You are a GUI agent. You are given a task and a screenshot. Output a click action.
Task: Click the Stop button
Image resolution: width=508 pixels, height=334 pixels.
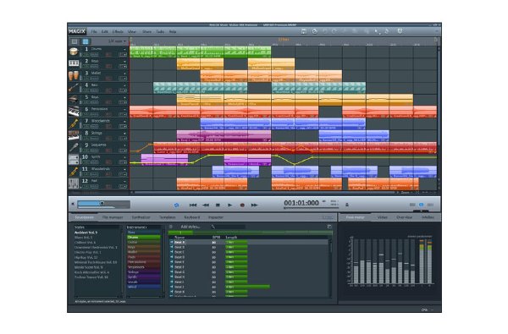click(218, 205)
